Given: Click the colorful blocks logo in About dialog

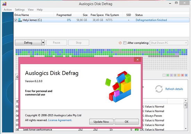Looking at the screenshot, I should pyautogui.click(x=118, y=86).
